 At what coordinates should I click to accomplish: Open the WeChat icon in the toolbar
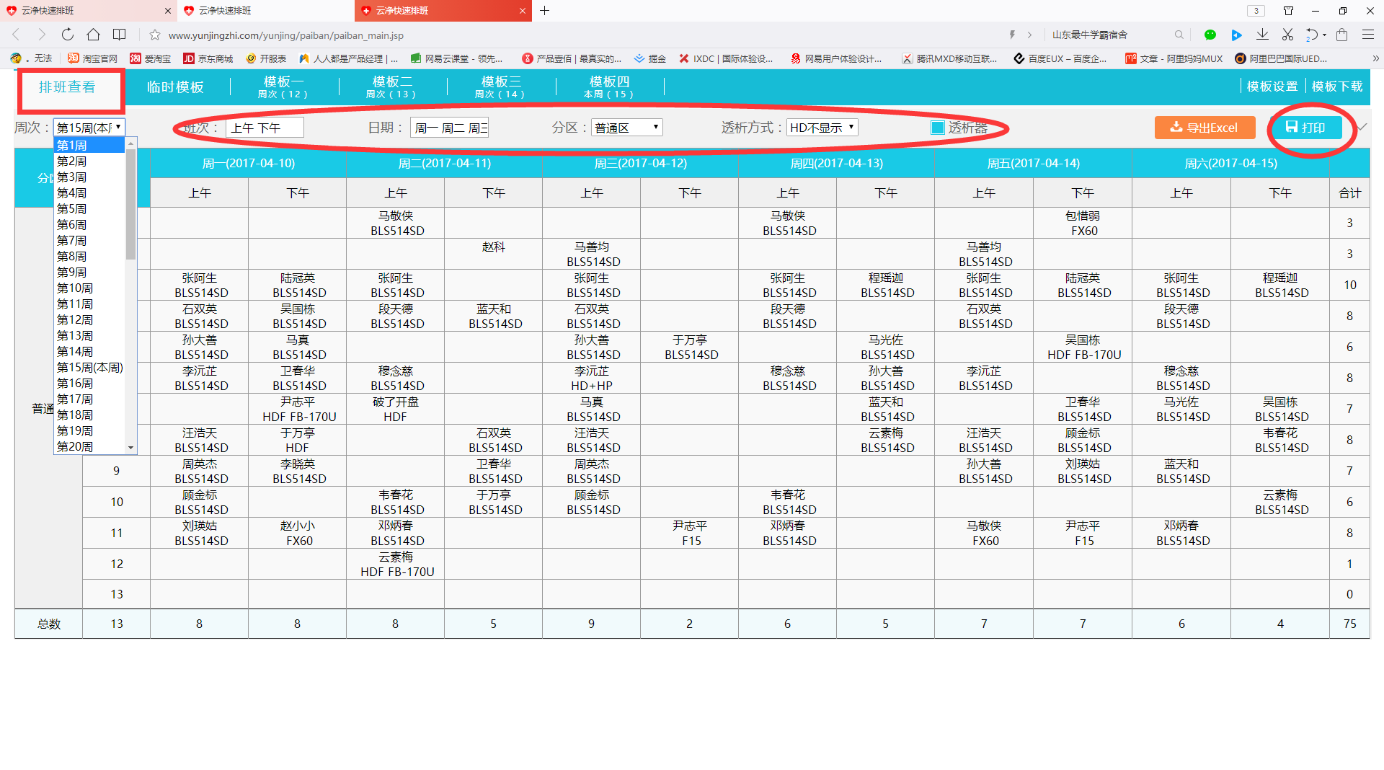1210,35
